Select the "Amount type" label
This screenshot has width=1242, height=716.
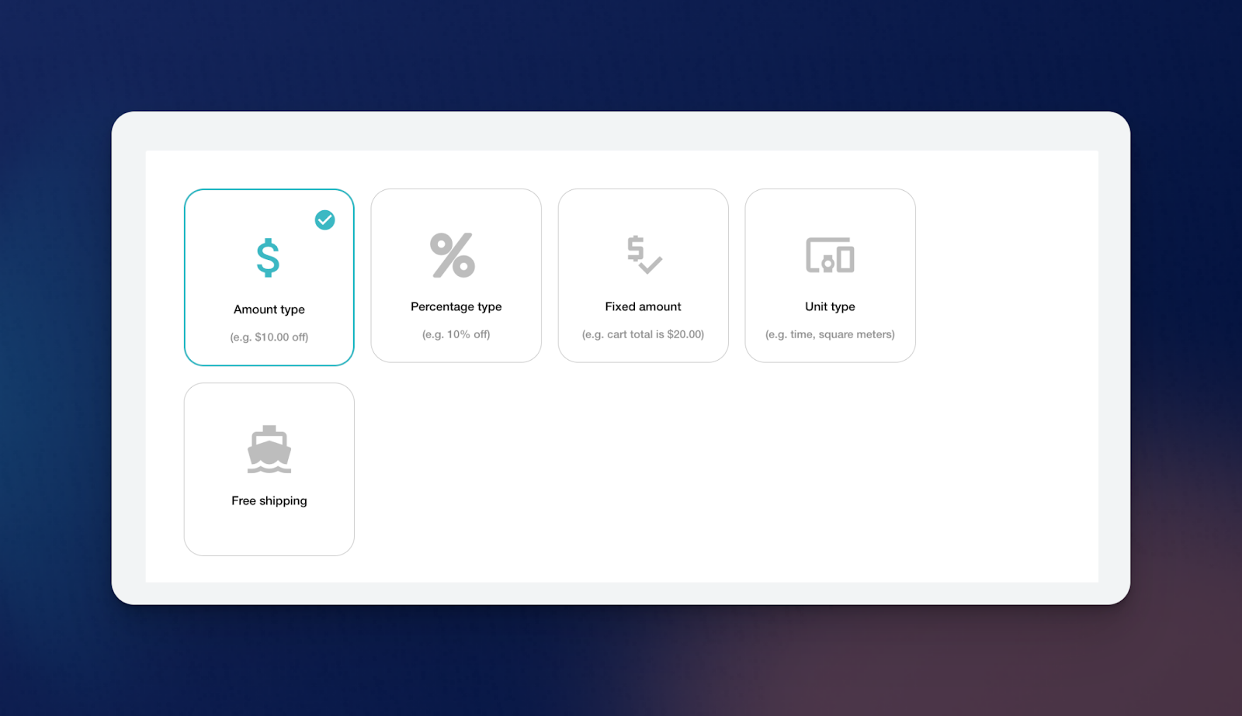[269, 310]
